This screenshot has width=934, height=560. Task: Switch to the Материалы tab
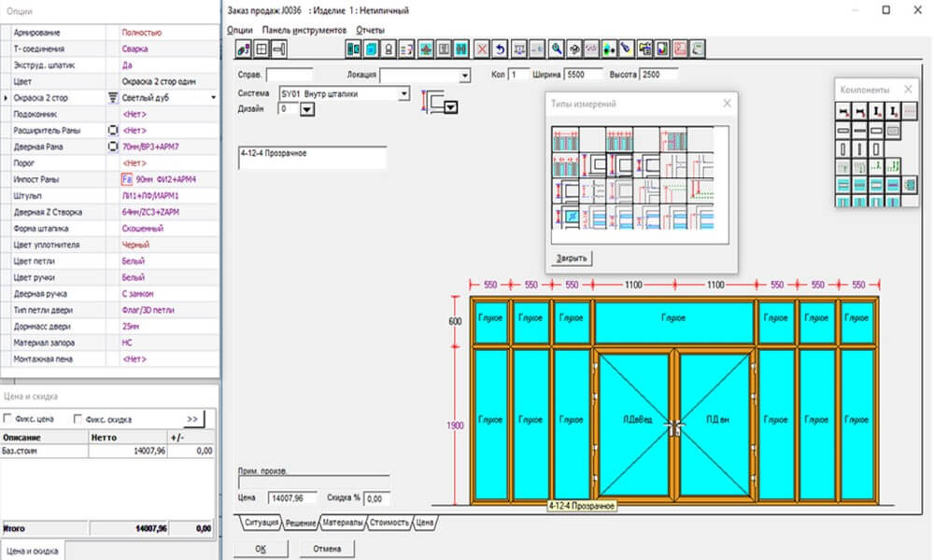click(342, 523)
